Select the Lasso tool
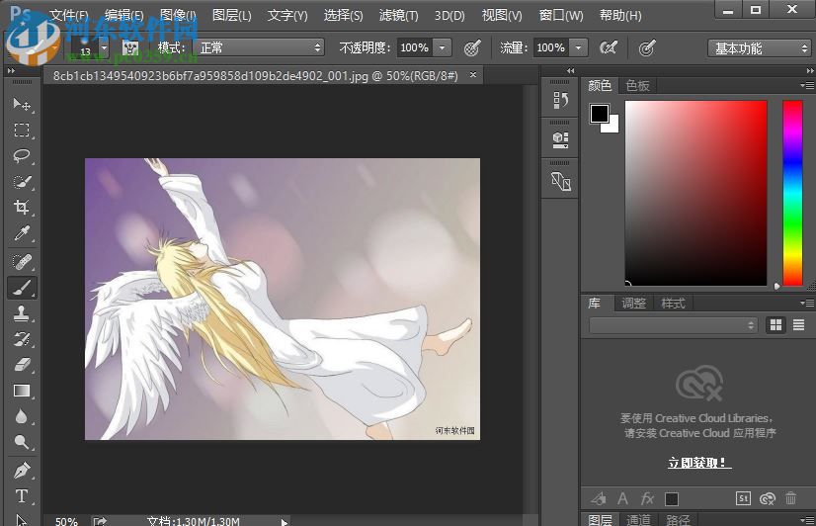This screenshot has width=816, height=526. point(22,156)
